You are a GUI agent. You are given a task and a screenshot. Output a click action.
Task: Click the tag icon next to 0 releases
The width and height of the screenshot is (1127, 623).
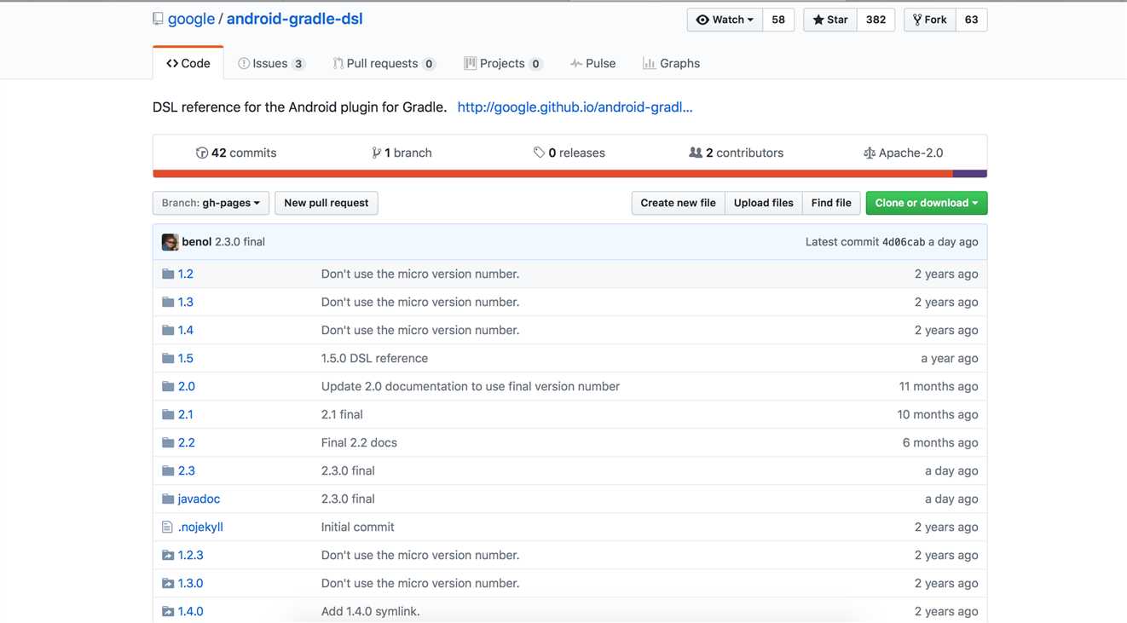[539, 153]
